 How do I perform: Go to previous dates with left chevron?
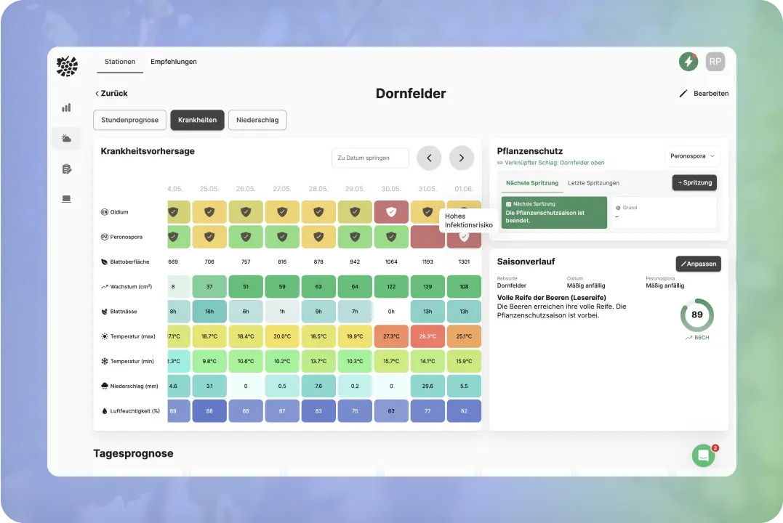click(429, 158)
